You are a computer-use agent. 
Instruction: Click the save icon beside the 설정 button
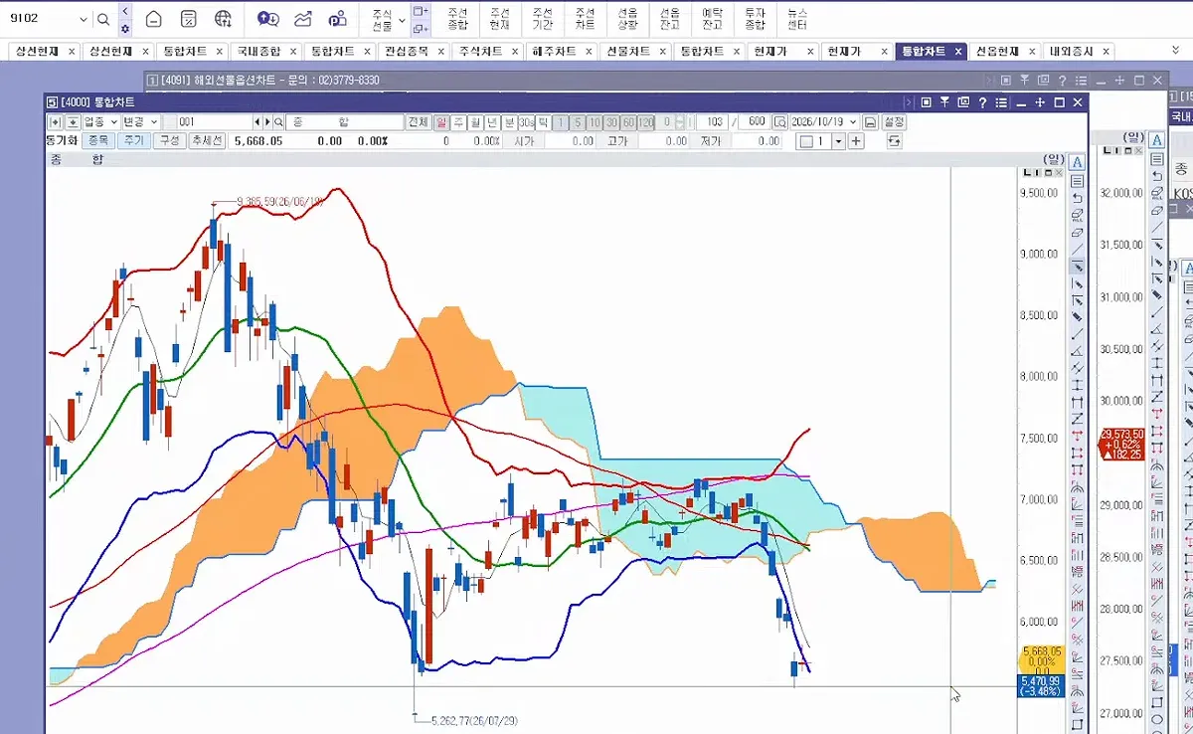(x=870, y=122)
